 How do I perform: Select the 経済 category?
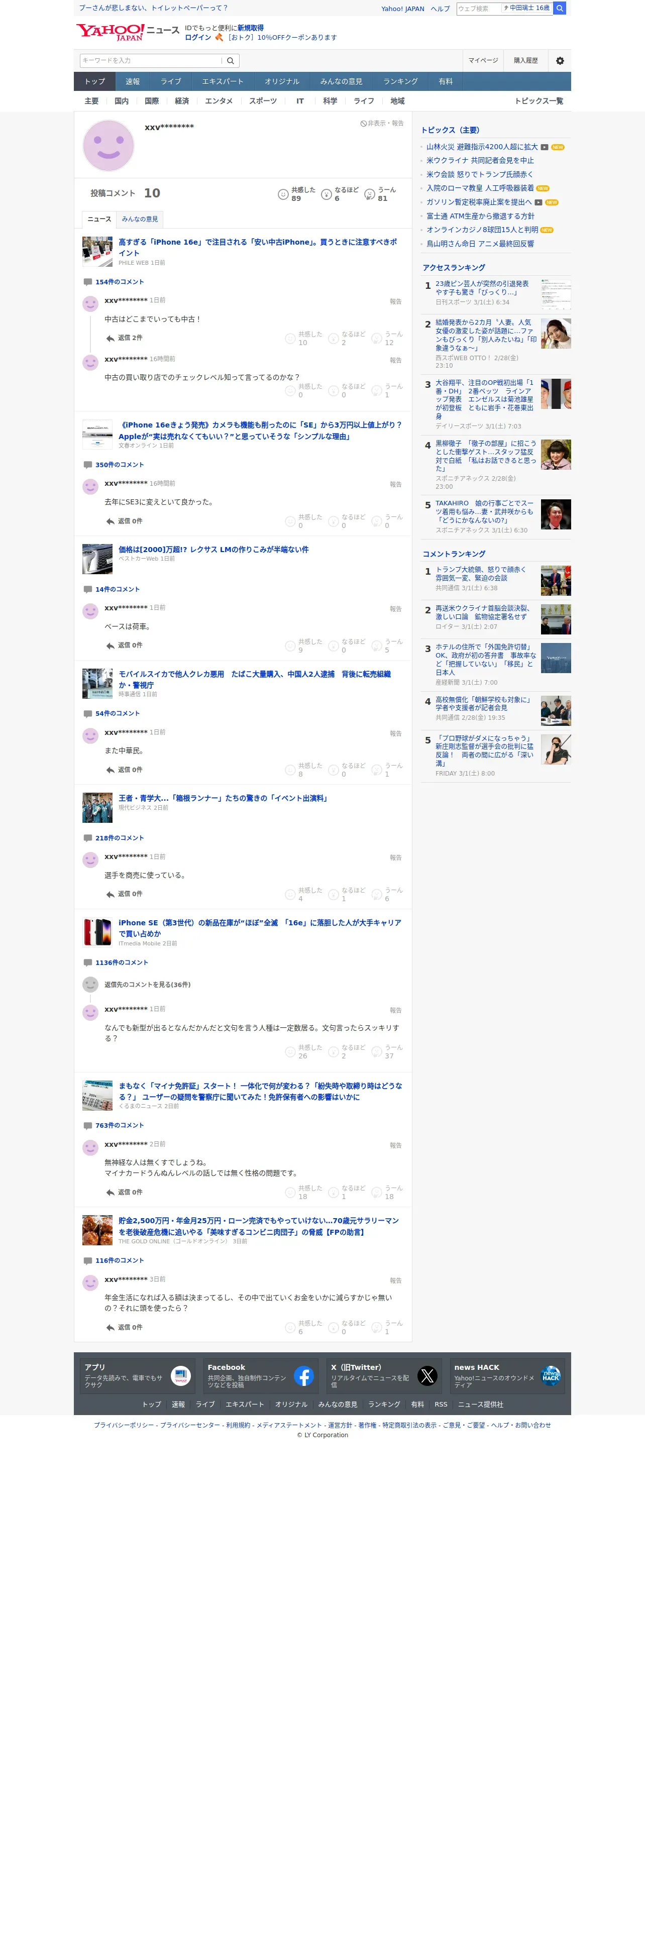tap(182, 101)
